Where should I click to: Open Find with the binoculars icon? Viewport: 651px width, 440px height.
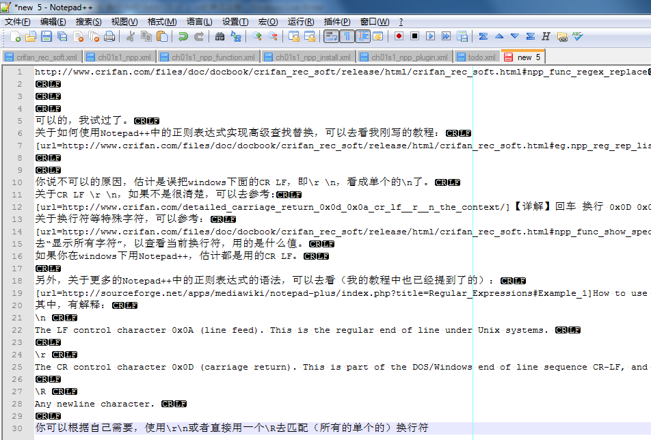pyautogui.click(x=220, y=36)
